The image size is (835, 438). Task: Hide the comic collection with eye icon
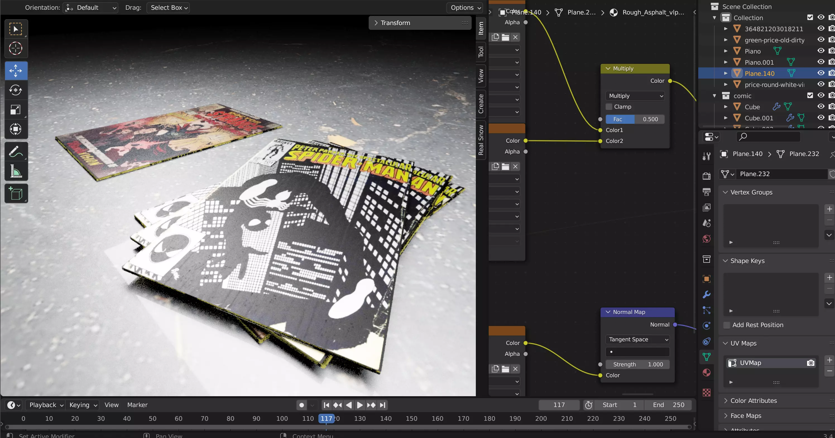pos(821,96)
